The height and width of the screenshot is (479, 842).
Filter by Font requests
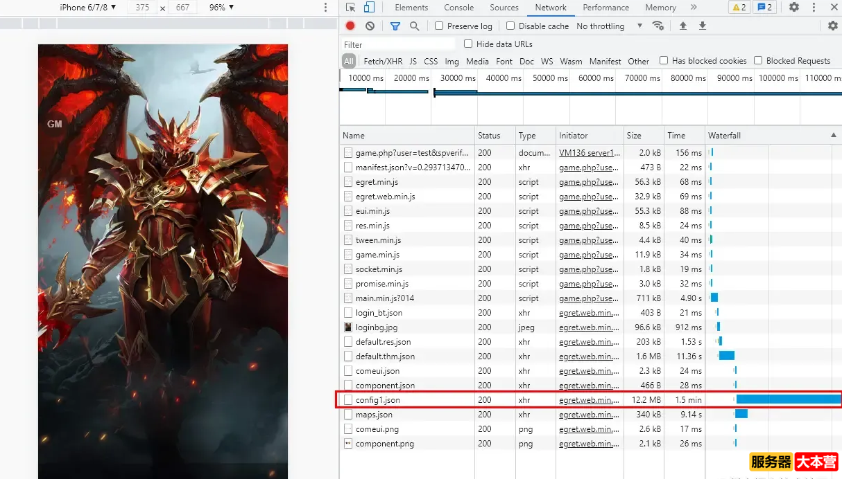[504, 61]
